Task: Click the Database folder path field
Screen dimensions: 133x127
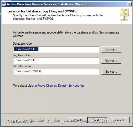Action: [x=56, y=49]
